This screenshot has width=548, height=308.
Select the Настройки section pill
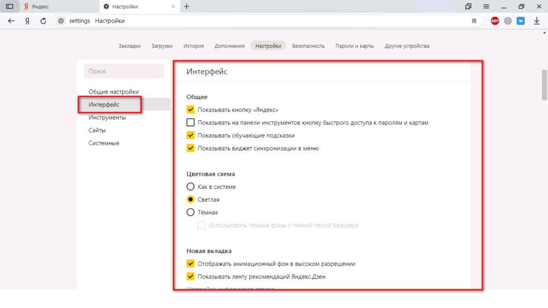click(x=268, y=46)
